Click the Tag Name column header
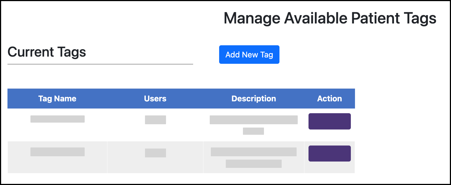Screen dimensions: 451x185 coord(57,99)
